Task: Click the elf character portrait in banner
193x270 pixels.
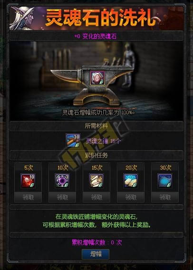Action: click(x=22, y=18)
